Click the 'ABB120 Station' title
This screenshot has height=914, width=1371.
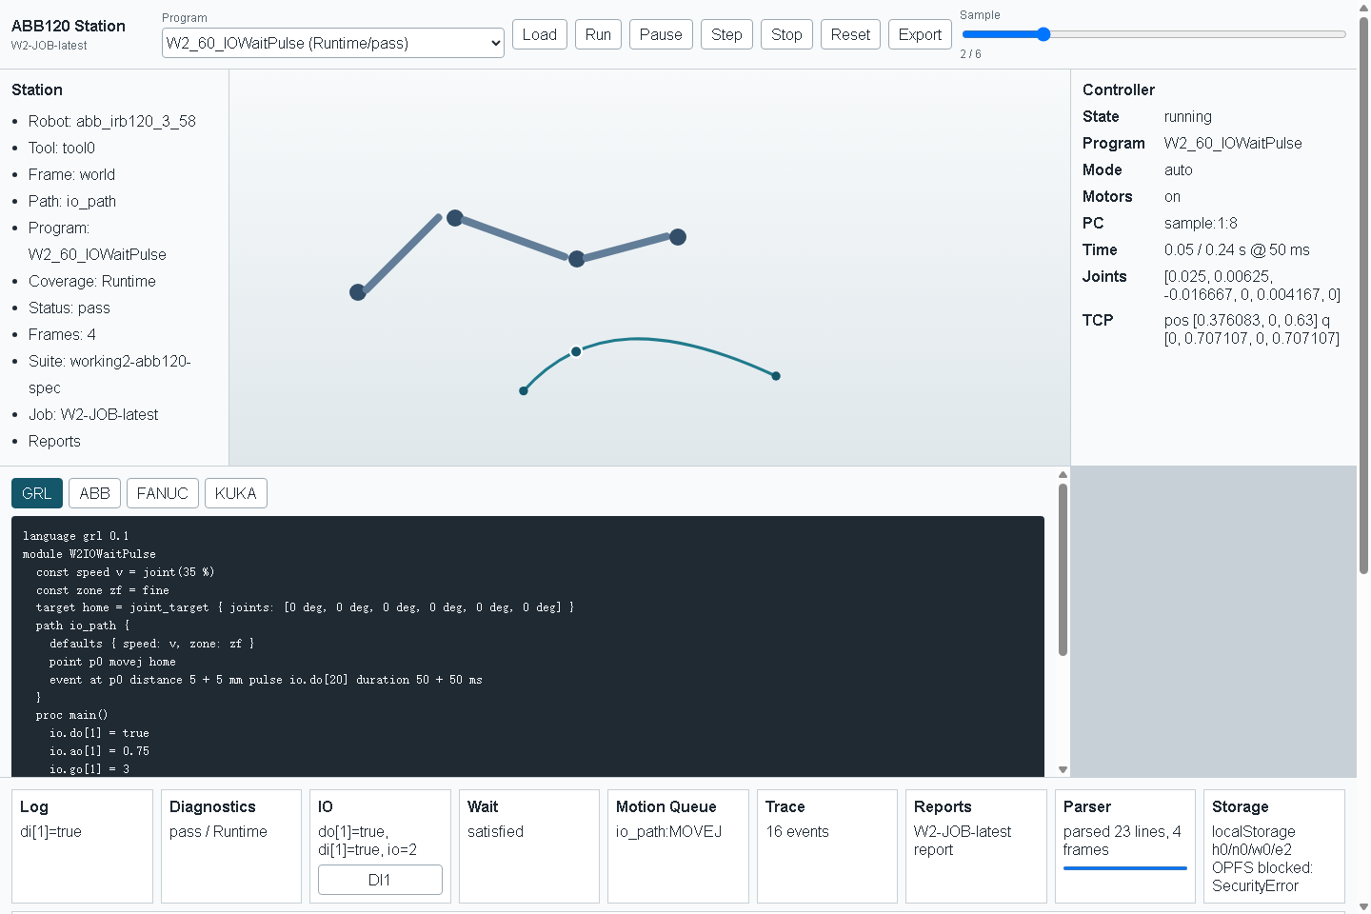coord(69,26)
